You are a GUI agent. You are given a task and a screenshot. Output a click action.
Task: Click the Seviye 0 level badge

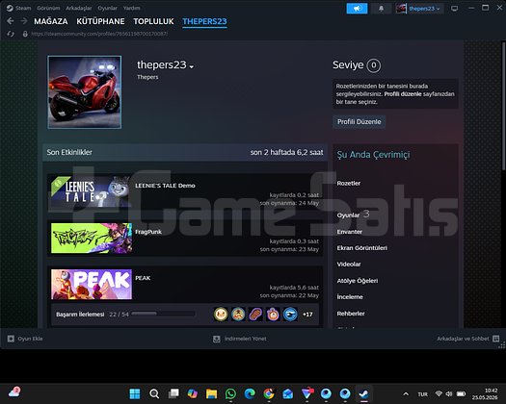(x=373, y=65)
